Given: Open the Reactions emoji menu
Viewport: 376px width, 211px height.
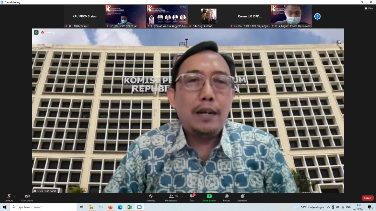Looking at the screenshot, I should click(x=242, y=196).
